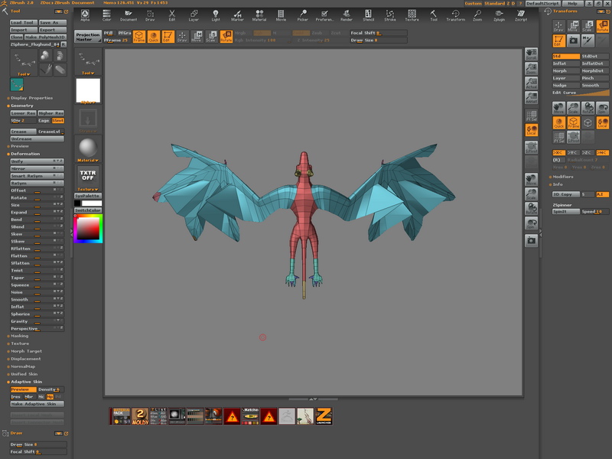
Task: Click the Export button
Action: tap(52, 30)
